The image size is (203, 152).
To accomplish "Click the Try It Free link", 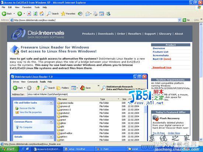I will (159, 133).
